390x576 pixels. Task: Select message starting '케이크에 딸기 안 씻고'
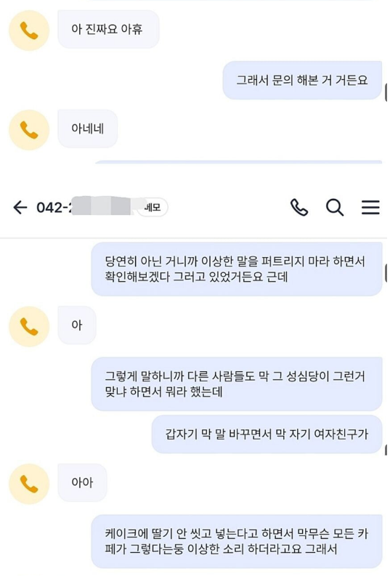click(x=237, y=541)
